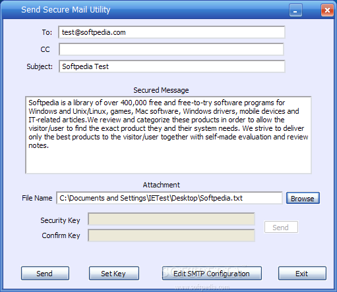Viewport: 337px width, 292px height.
Task: Click the Send Secure Mail Utility title
Action: (x=66, y=10)
